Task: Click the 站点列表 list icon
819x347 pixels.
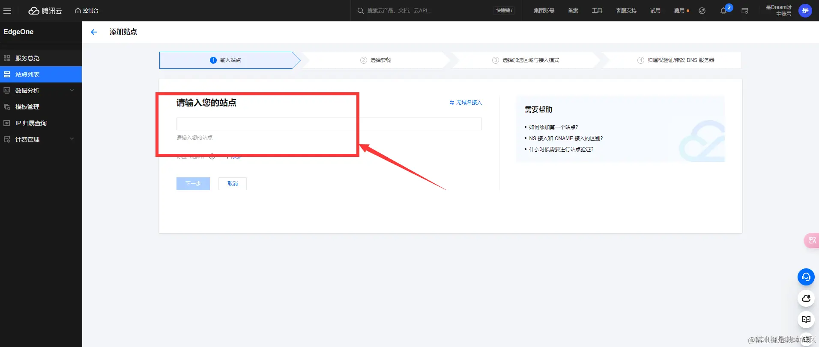Action: [x=7, y=74]
